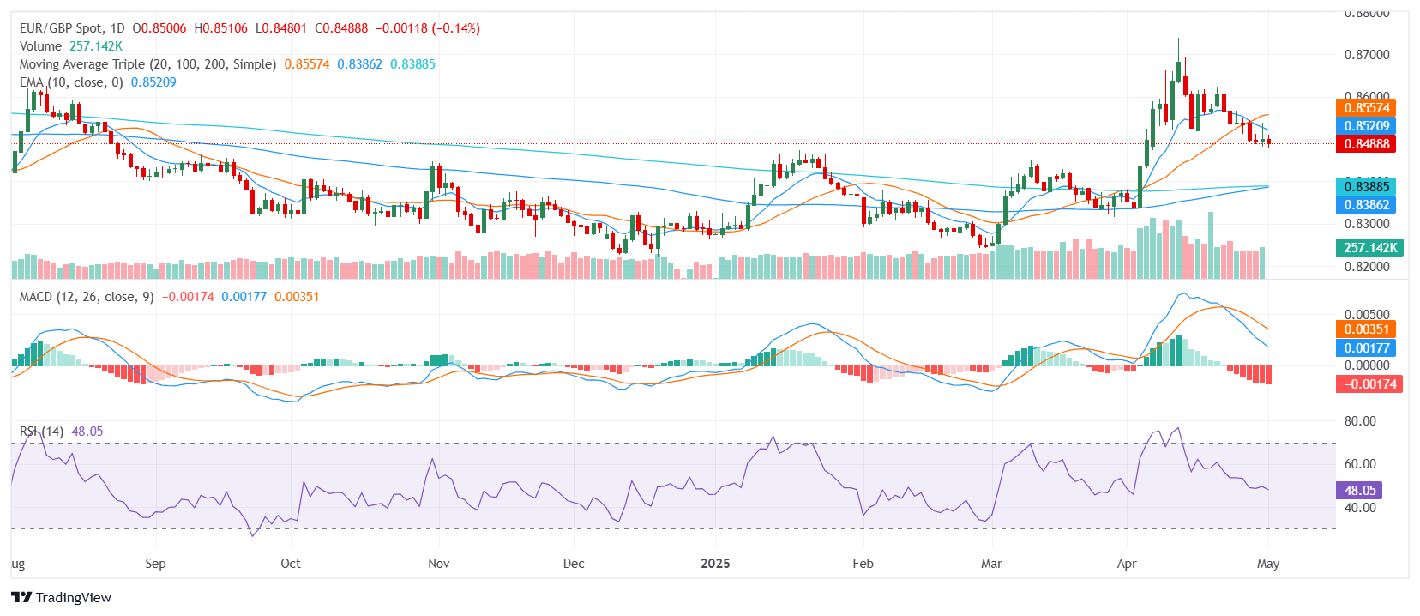Click the orange 0.85574 price tag
1420x616 pixels.
tap(1366, 108)
